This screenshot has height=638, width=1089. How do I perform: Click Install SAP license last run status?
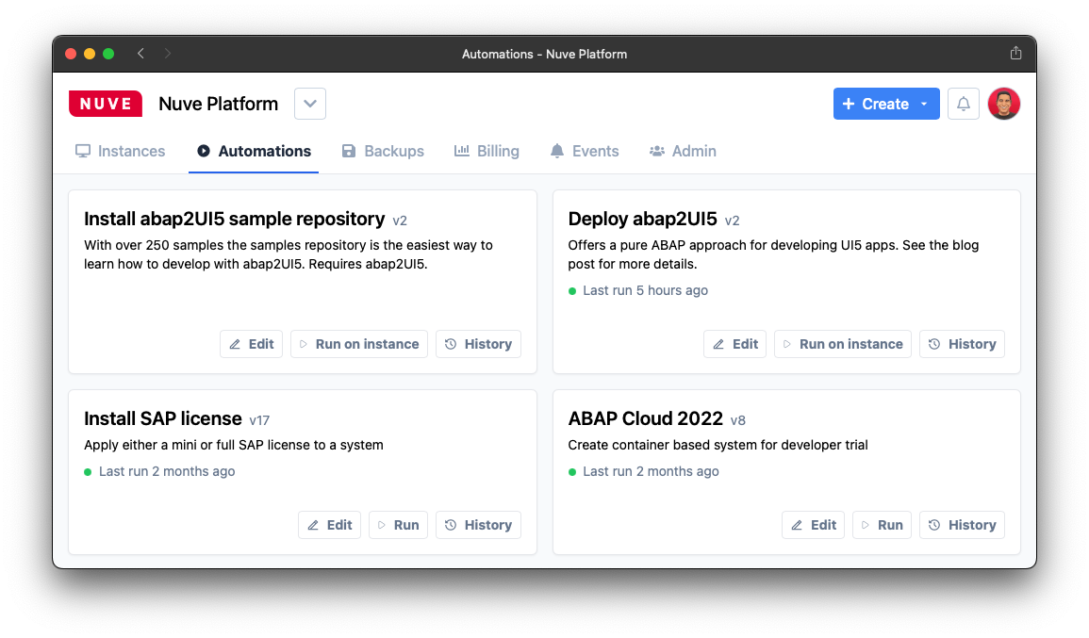(x=167, y=471)
